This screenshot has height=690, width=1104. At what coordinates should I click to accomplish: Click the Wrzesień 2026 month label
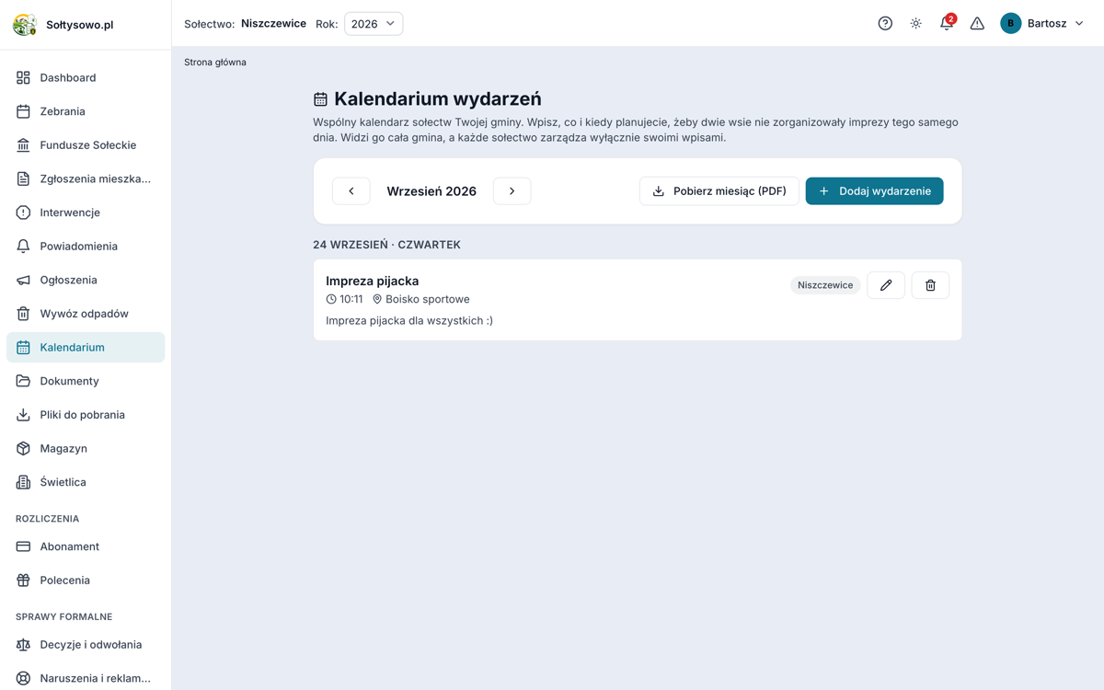(431, 191)
